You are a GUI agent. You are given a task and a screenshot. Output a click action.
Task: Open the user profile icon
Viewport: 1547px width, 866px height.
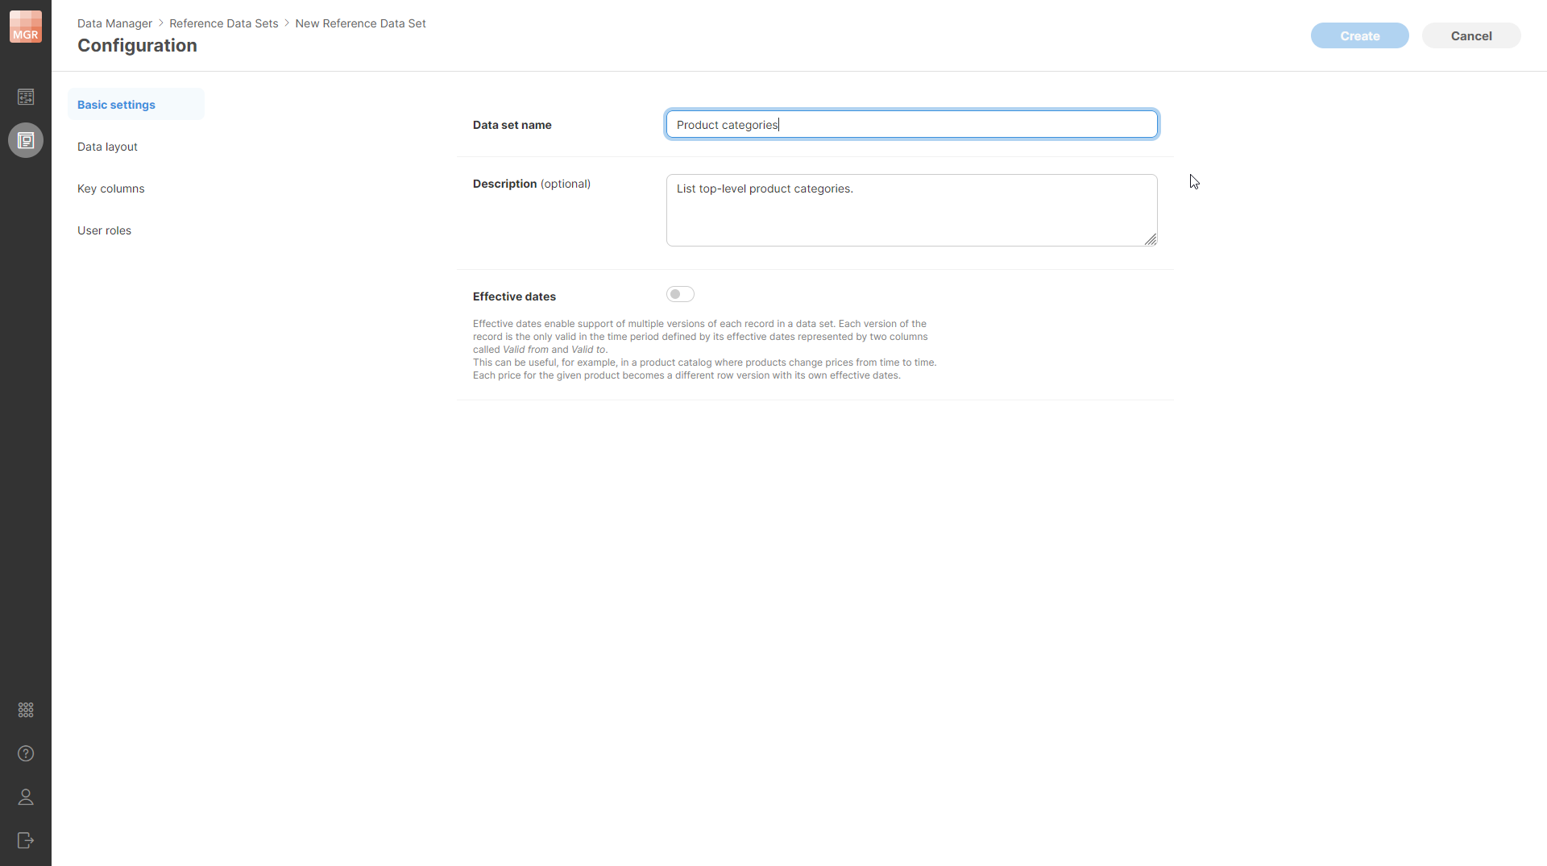coord(25,797)
